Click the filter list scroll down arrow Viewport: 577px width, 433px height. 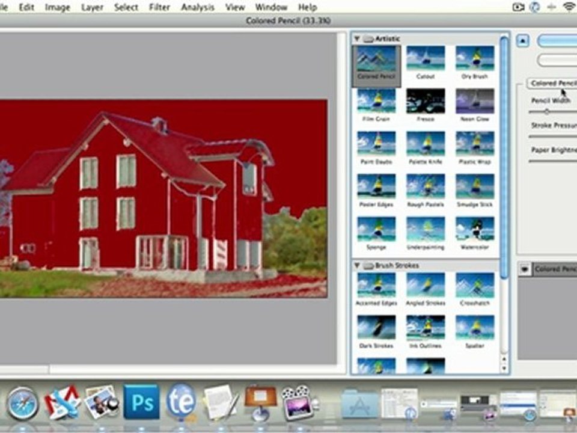tap(504, 368)
